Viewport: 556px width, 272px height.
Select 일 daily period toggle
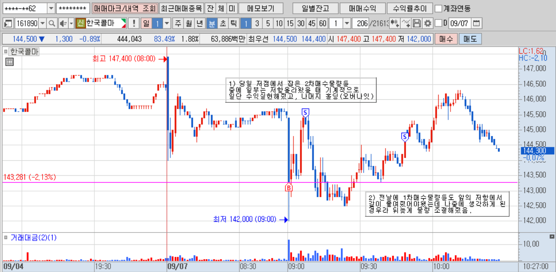(x=146, y=23)
